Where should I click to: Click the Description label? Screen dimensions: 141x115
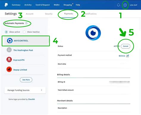(x=62, y=108)
